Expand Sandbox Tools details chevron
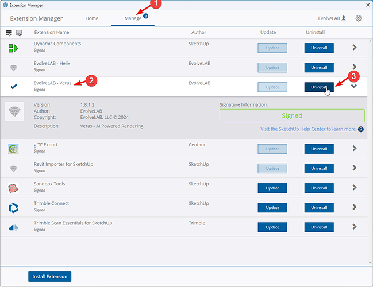 pos(354,188)
